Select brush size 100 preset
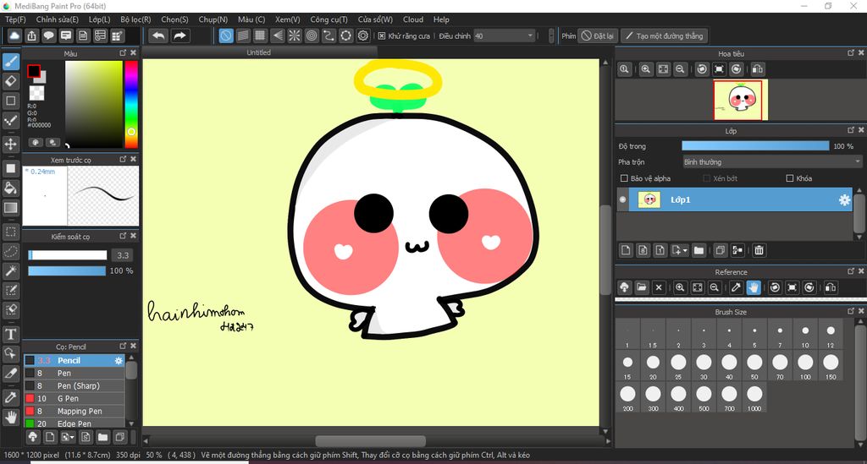The height and width of the screenshot is (464, 867). pyautogui.click(x=805, y=366)
